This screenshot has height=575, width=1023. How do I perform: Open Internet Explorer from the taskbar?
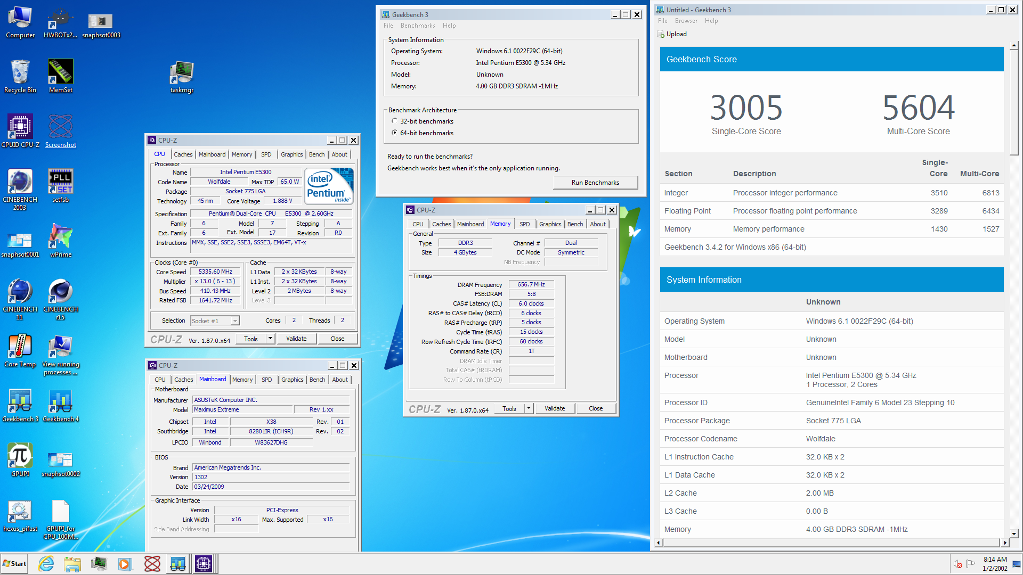pyautogui.click(x=46, y=564)
